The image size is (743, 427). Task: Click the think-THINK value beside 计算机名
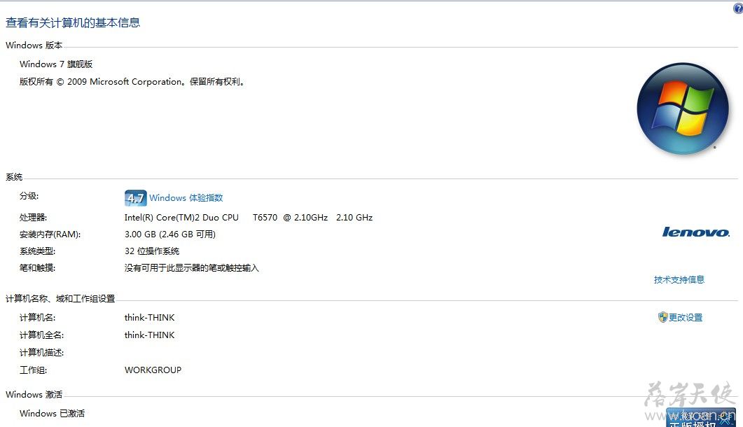tap(150, 318)
